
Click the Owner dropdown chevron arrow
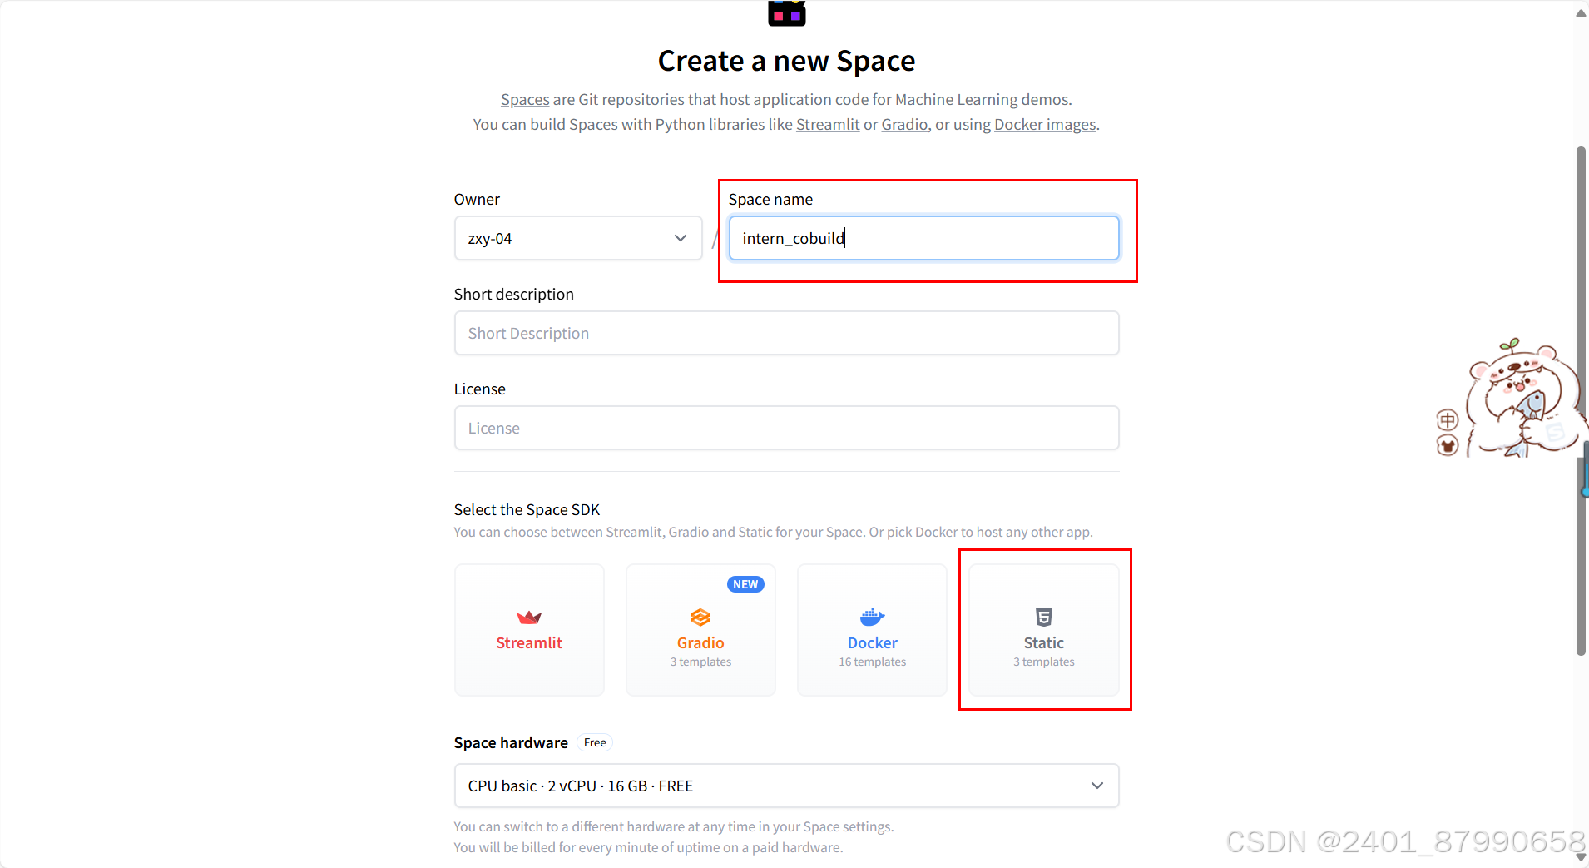[681, 238]
